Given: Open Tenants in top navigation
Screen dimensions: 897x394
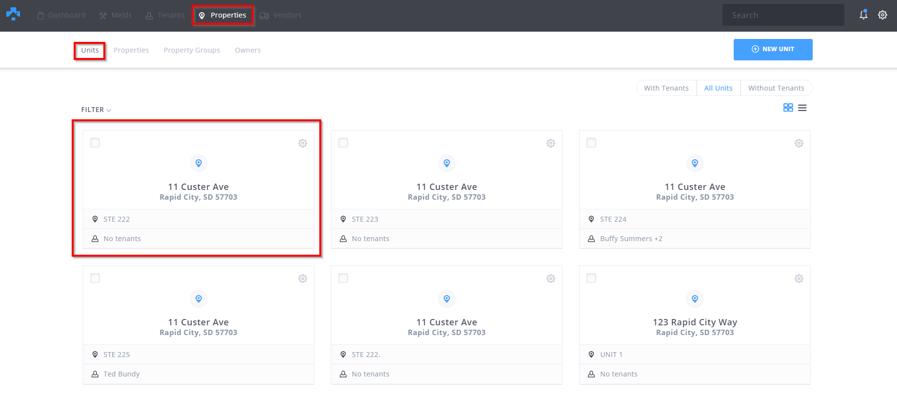Looking at the screenshot, I should pyautogui.click(x=165, y=15).
